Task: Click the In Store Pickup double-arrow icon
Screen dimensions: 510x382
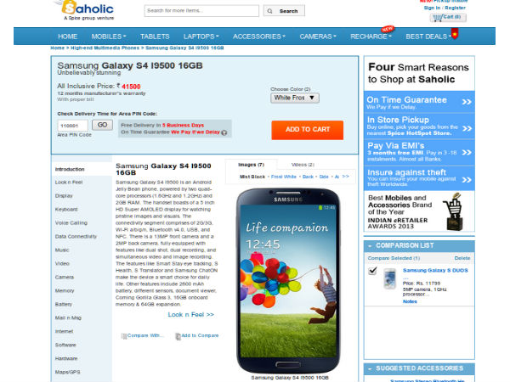Action: 467,128
